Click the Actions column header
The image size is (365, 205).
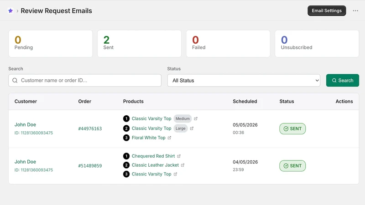click(x=344, y=101)
